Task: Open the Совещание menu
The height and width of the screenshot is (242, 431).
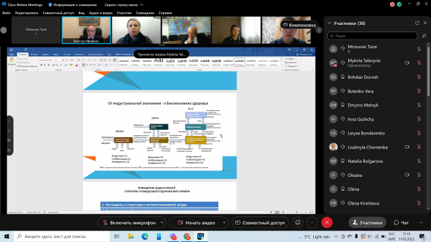Action: pos(145,13)
